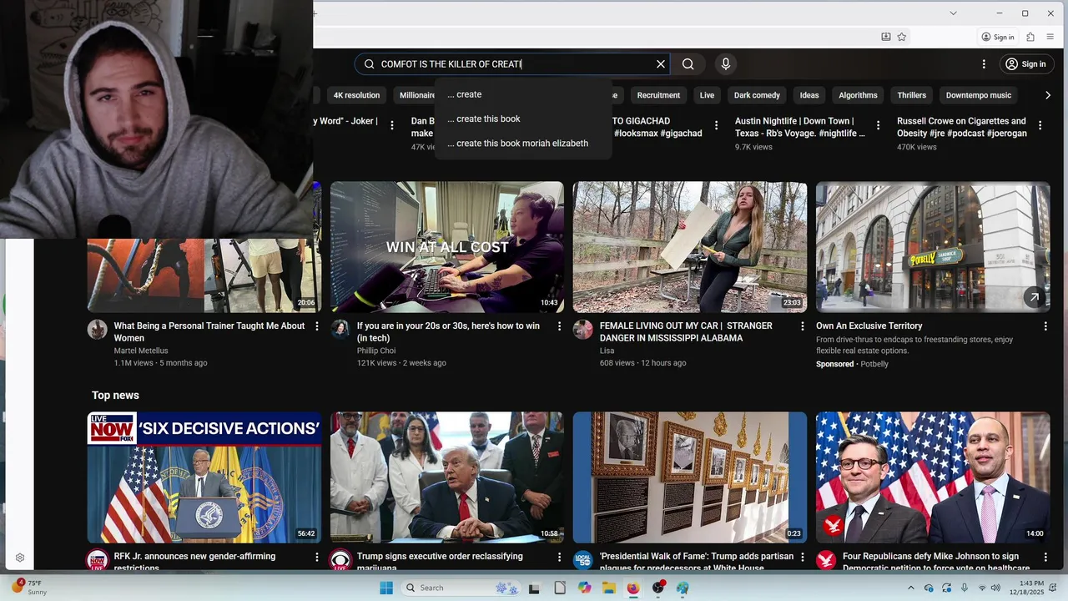Click the Windows taskbar Search box
The image size is (1068, 601).
pos(461,588)
